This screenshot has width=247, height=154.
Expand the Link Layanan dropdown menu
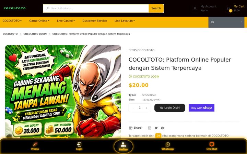[125, 21]
